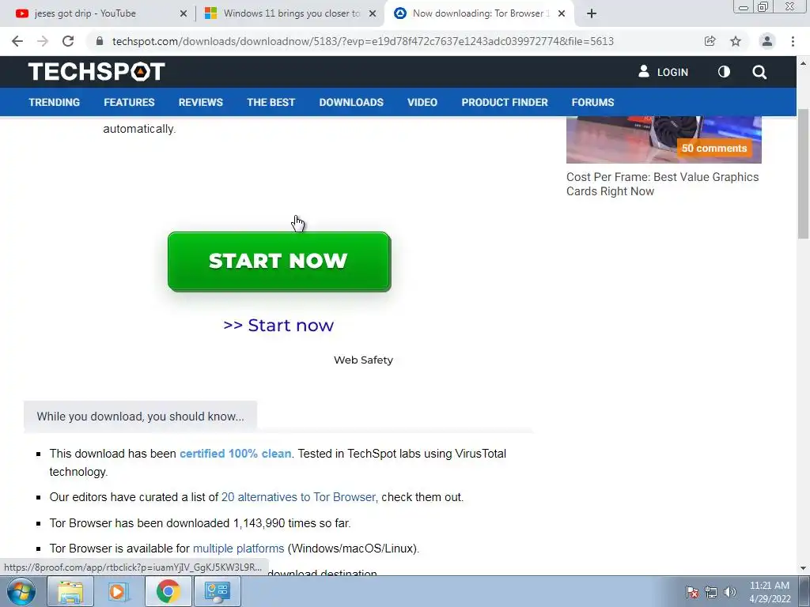The height and width of the screenshot is (607, 810).
Task: Open the Windows Start orb
Action: [x=21, y=591]
